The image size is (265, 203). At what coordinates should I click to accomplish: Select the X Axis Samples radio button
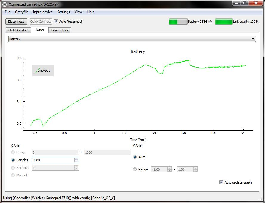(13, 160)
